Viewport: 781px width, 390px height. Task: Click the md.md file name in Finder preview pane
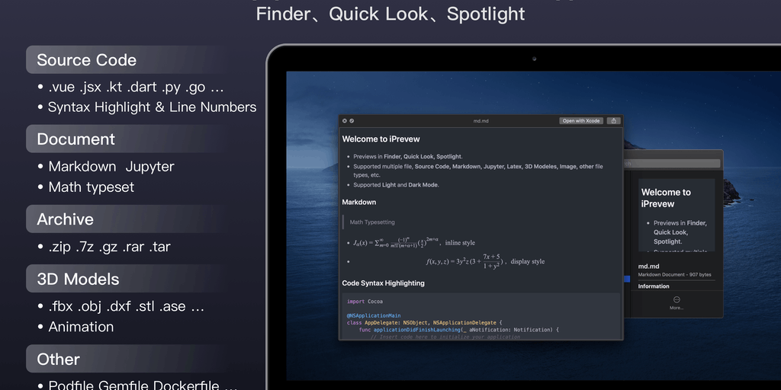648,266
